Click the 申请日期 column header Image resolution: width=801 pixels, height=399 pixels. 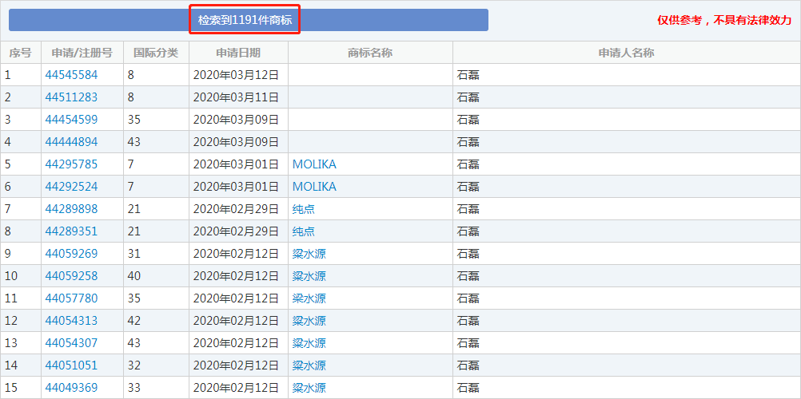238,53
